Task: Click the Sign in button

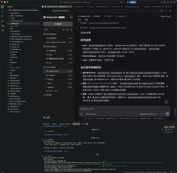Action: (x=133, y=2)
